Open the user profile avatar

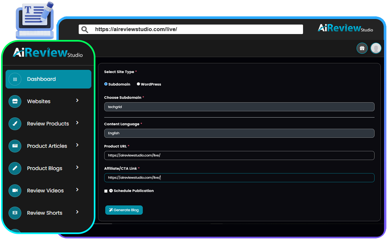(376, 48)
